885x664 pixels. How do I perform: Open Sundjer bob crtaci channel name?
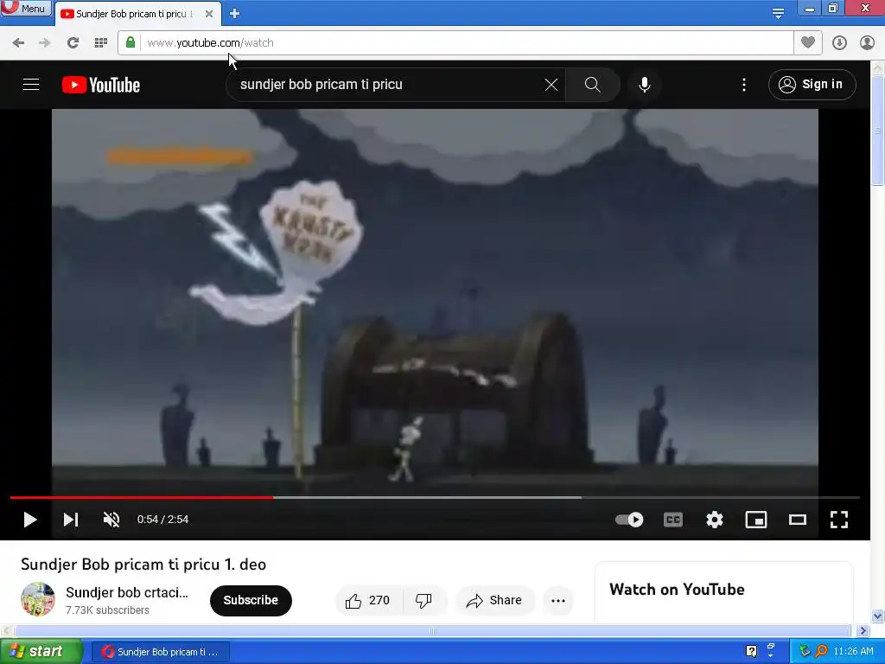[127, 592]
